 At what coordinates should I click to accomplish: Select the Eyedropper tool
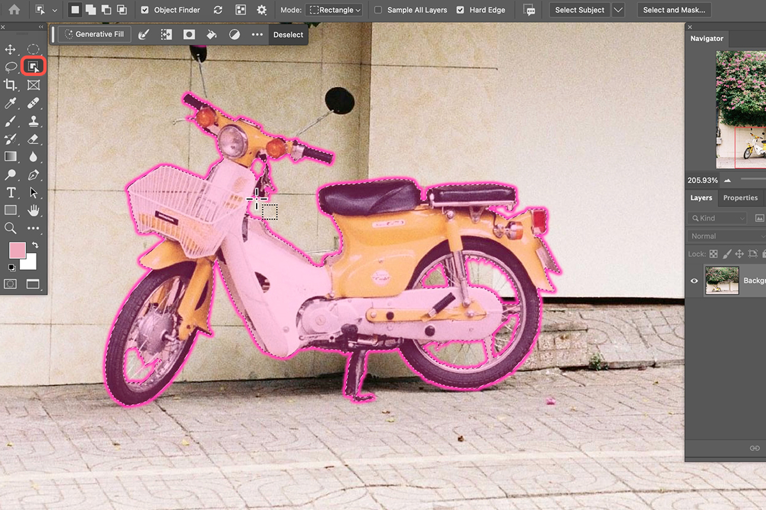click(x=10, y=103)
